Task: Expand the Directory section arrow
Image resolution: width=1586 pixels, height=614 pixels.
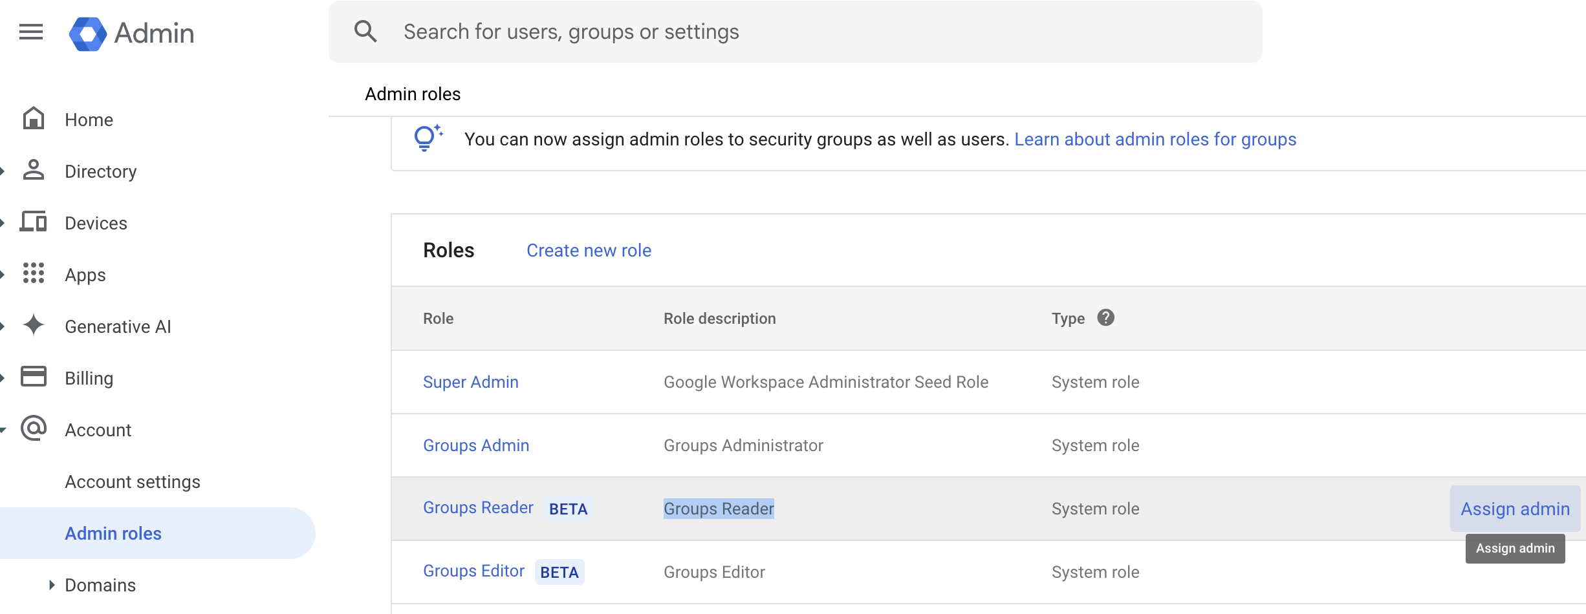Action: [3, 171]
